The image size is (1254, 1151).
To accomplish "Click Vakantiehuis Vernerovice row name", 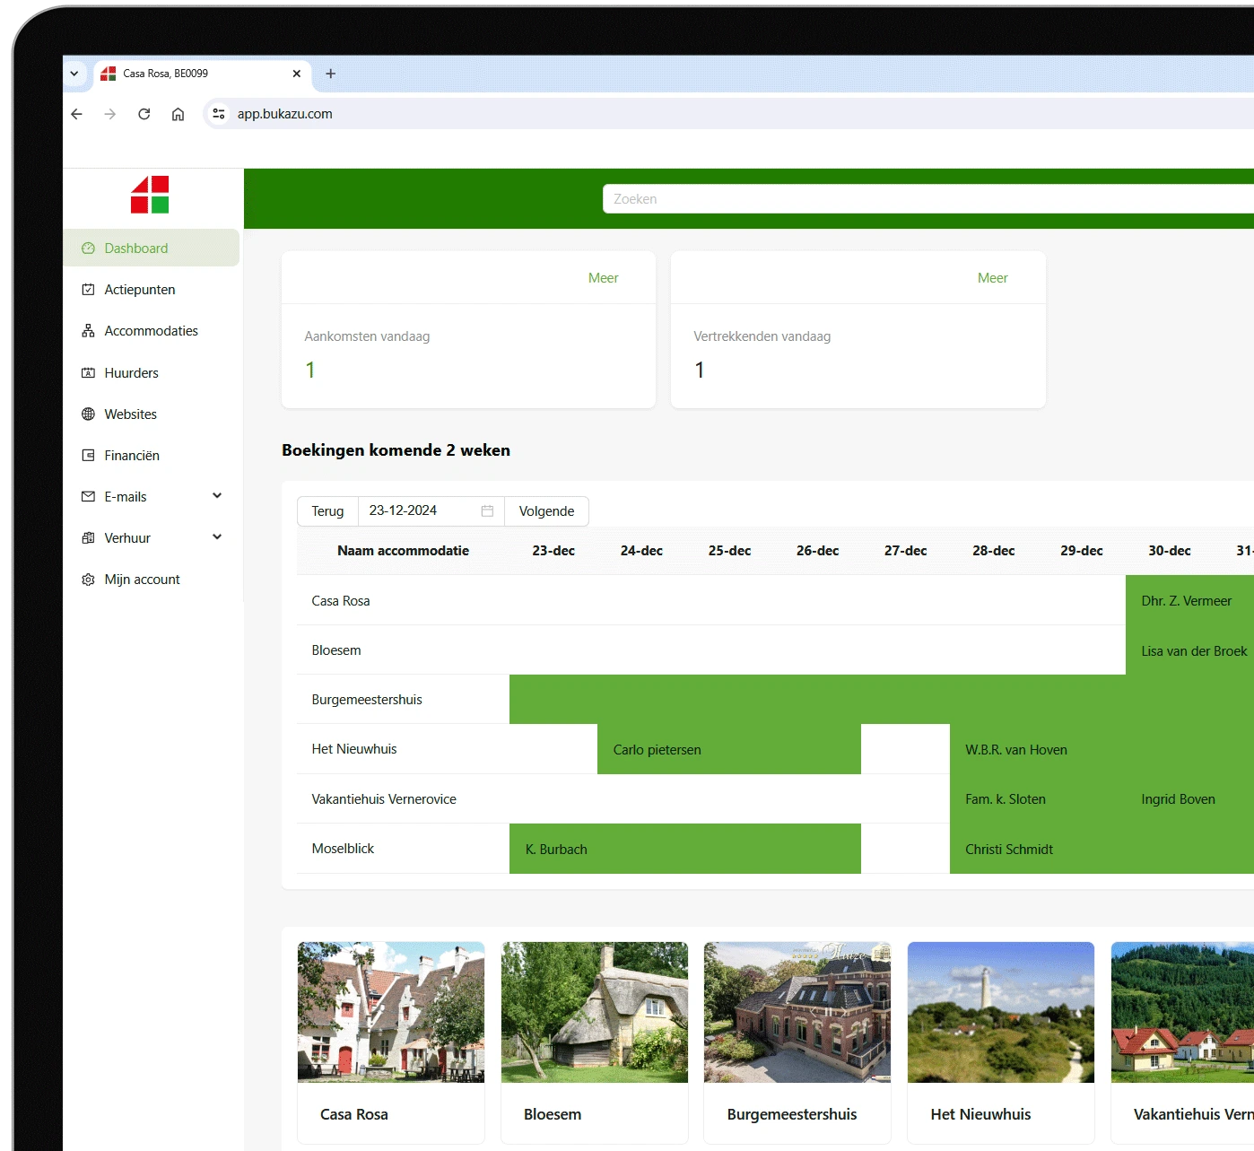I will pyautogui.click(x=384, y=799).
